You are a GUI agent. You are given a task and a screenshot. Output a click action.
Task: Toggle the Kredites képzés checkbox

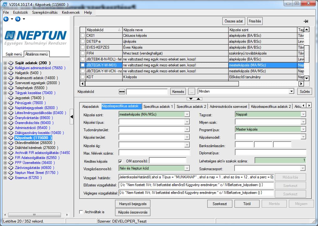tap(120, 161)
